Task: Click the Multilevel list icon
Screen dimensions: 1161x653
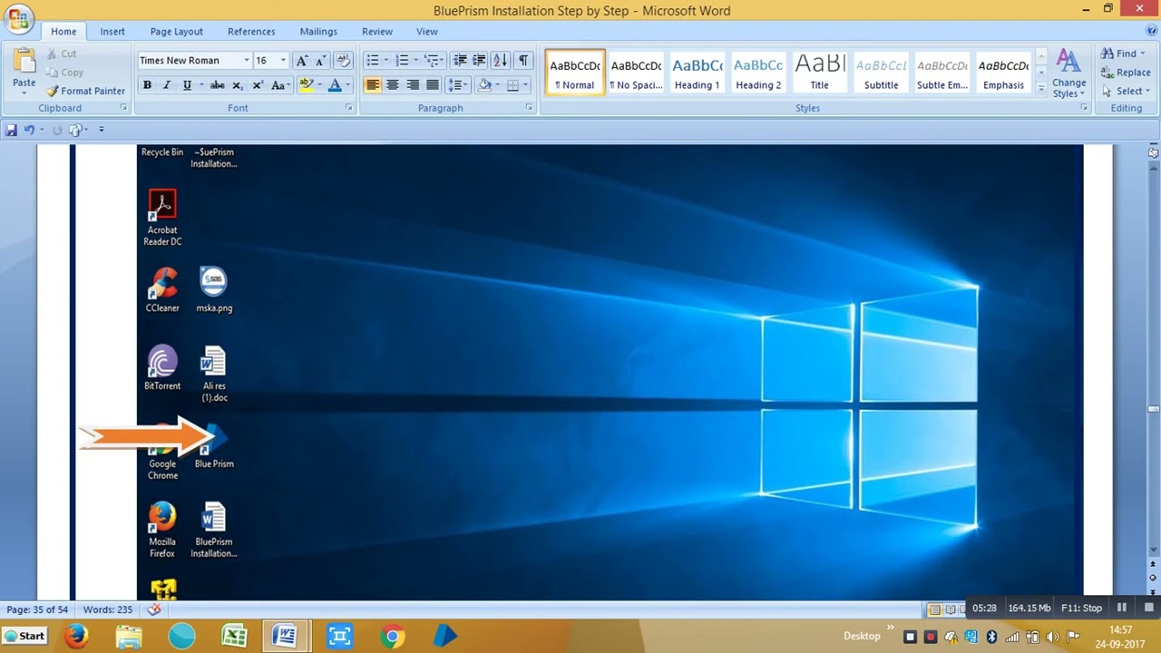Action: pos(432,60)
